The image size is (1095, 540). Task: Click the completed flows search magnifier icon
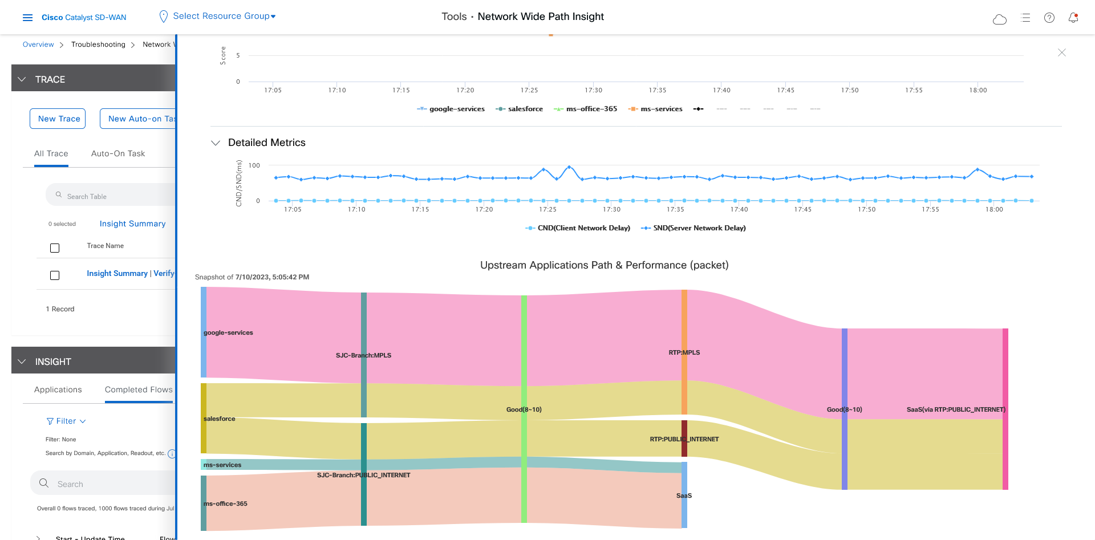point(44,483)
